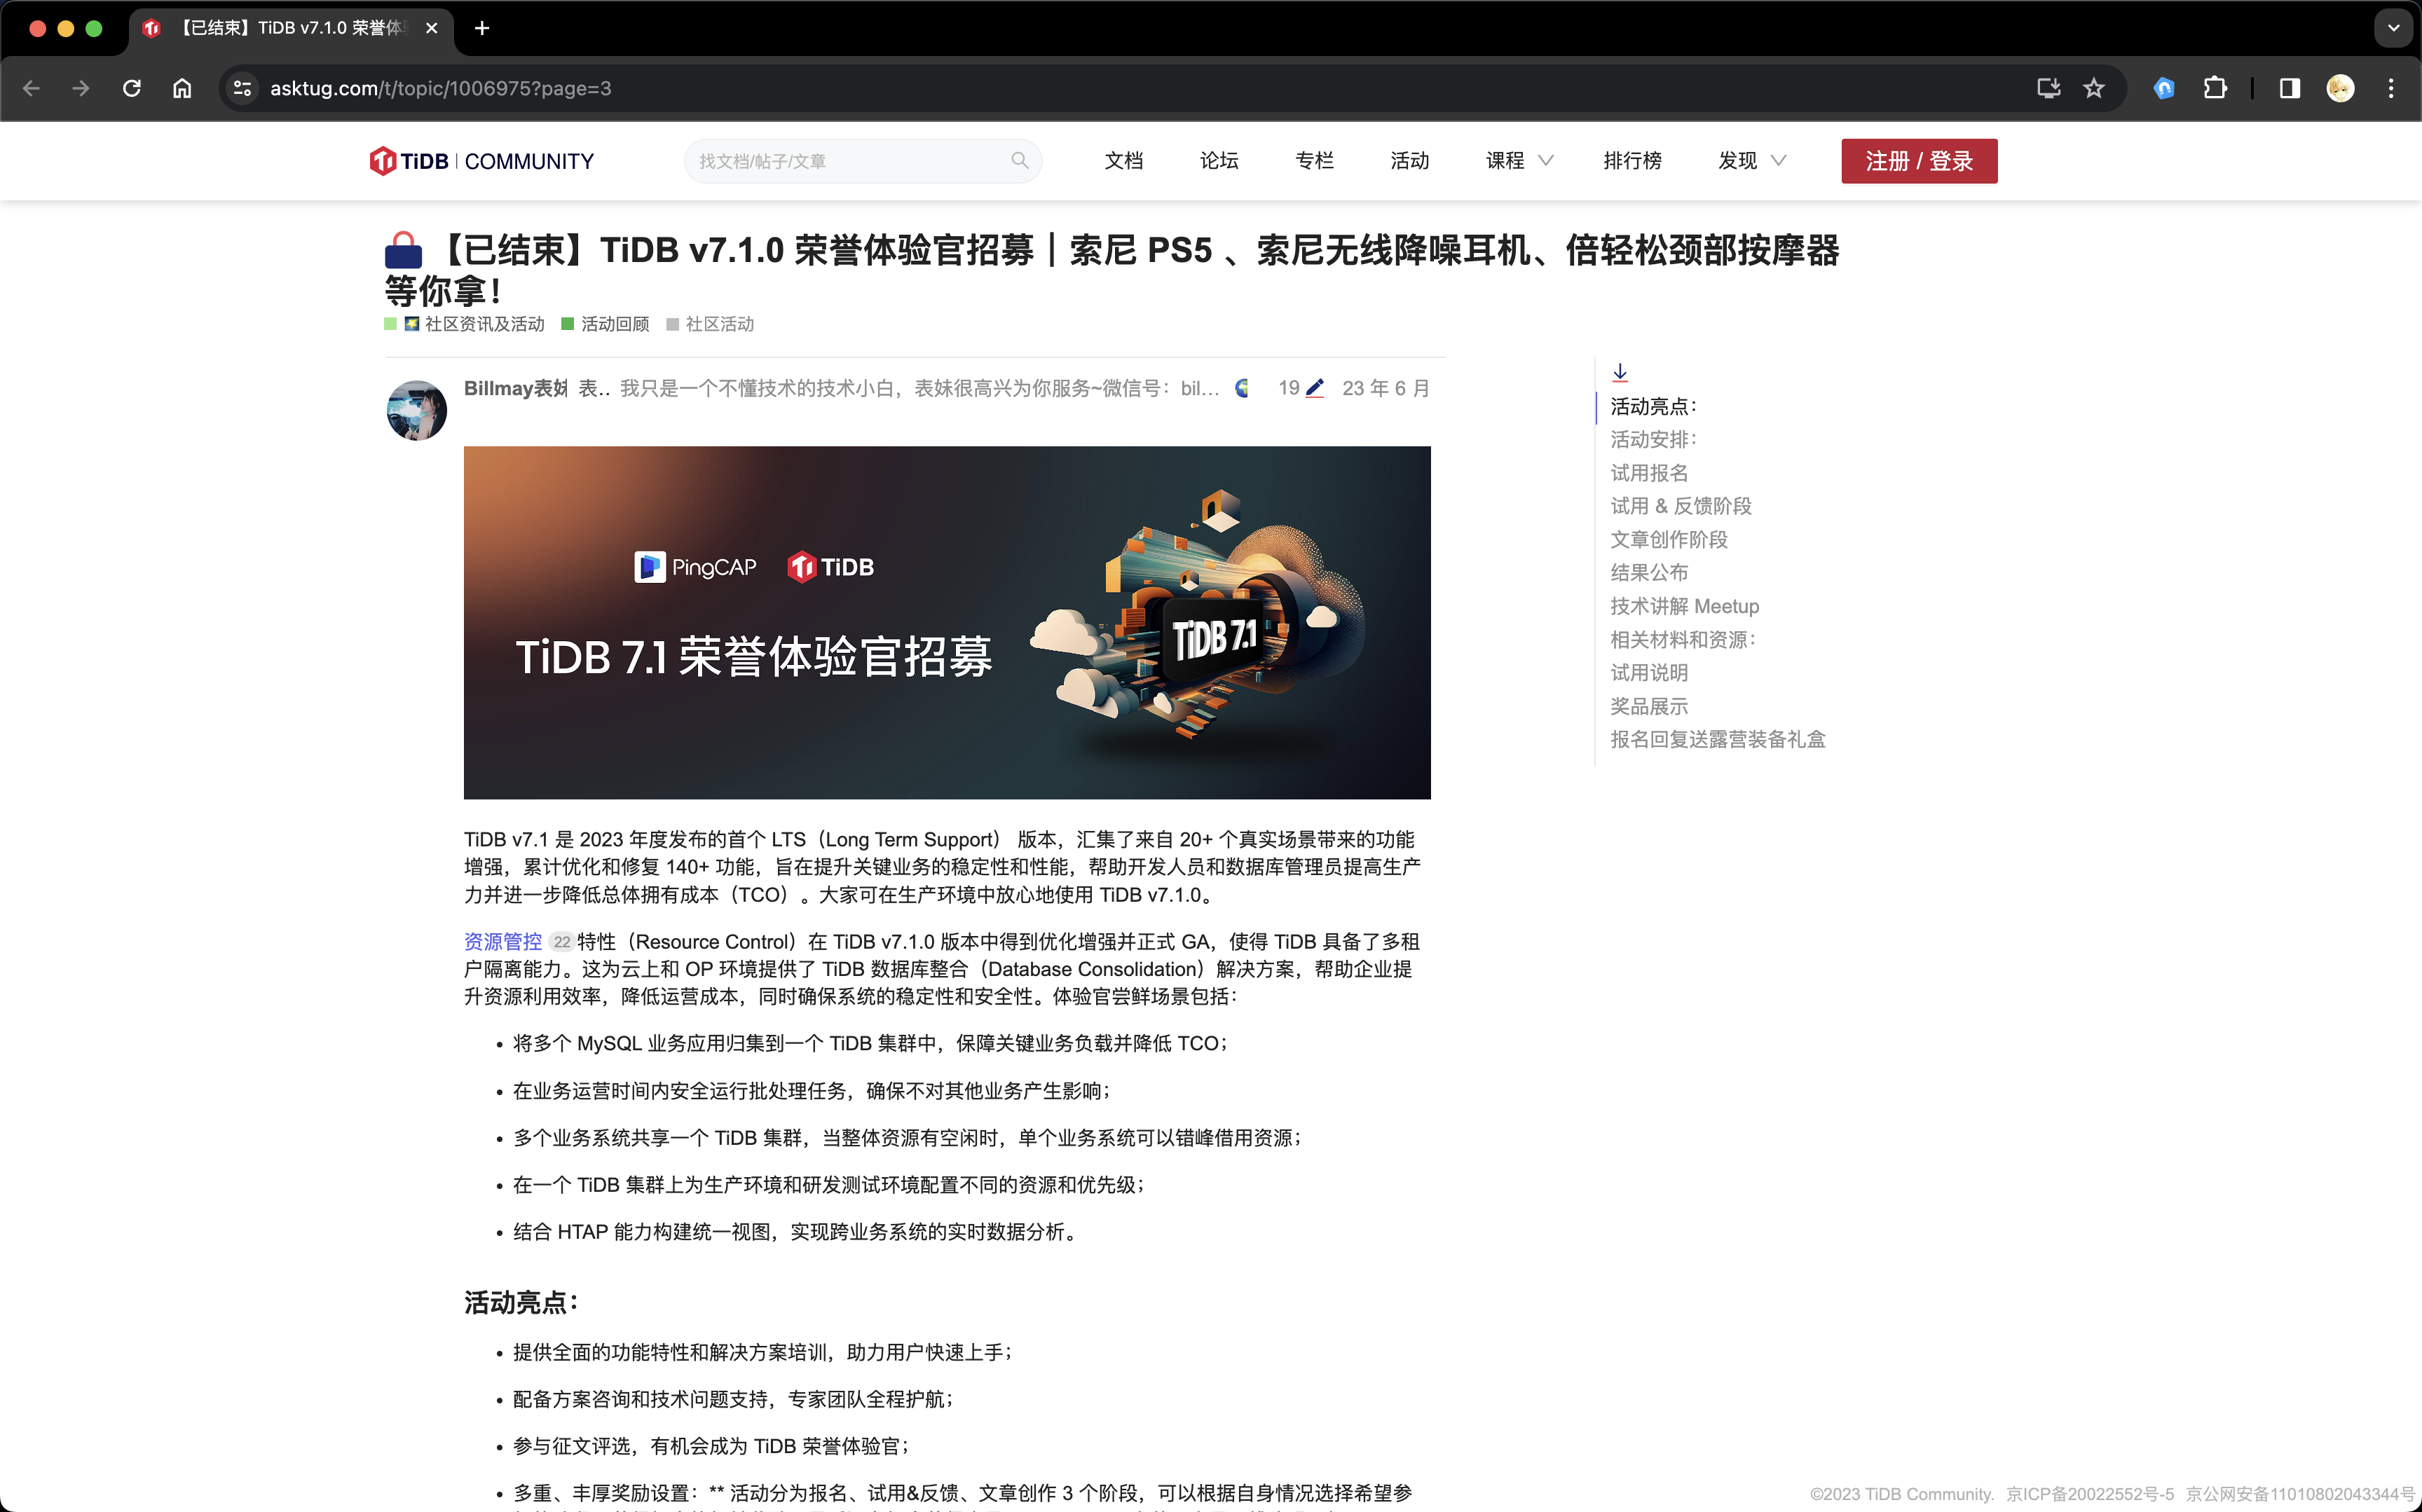
Task: Expand the tab search dropdown arrow
Action: pos(2393,28)
